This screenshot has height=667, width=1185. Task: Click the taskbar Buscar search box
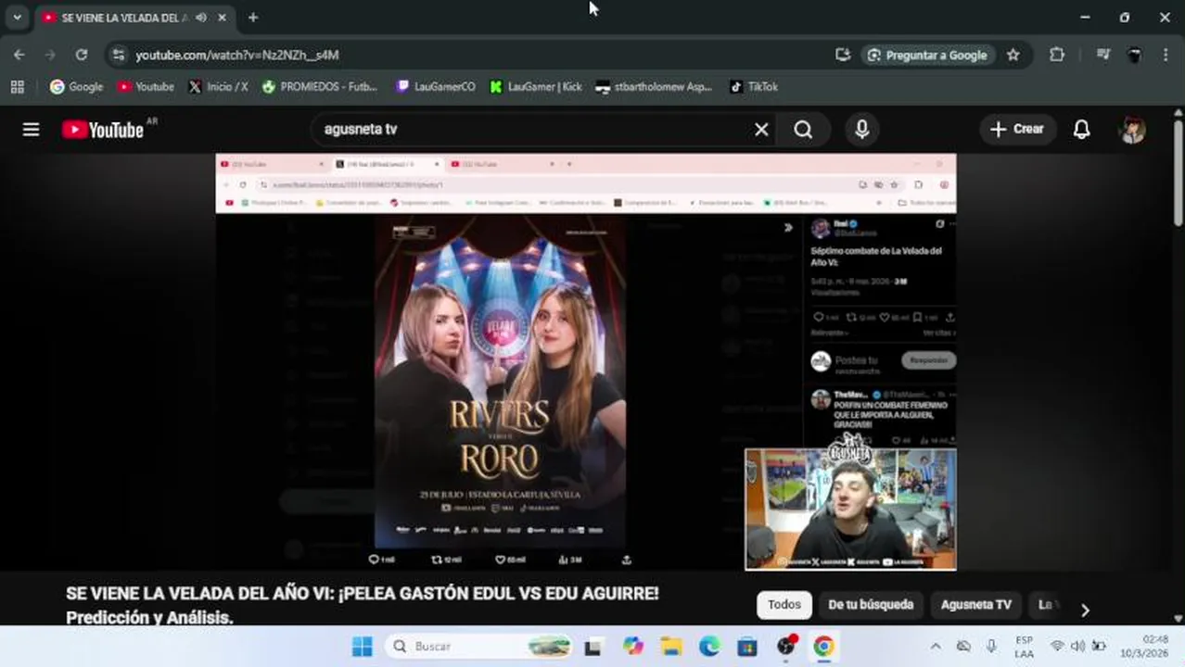coord(479,647)
